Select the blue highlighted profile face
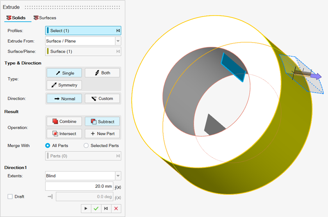Image resolution: width=328 pixels, height=217 pixels. pos(233,68)
